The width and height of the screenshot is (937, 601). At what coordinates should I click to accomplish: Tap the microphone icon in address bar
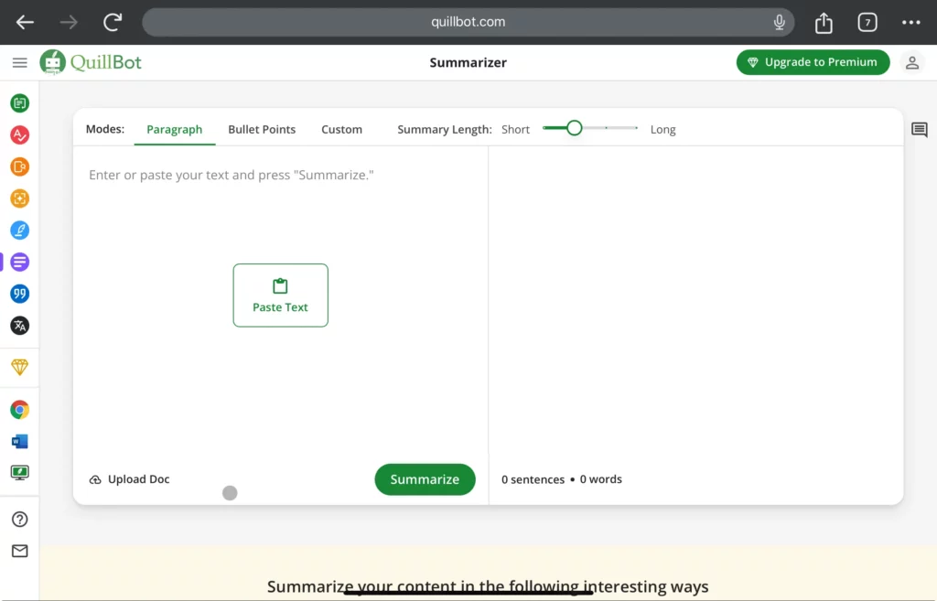(x=780, y=22)
